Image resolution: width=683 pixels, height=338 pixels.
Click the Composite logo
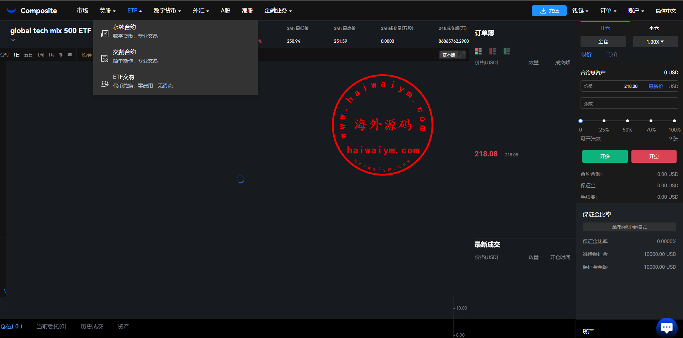click(x=32, y=11)
